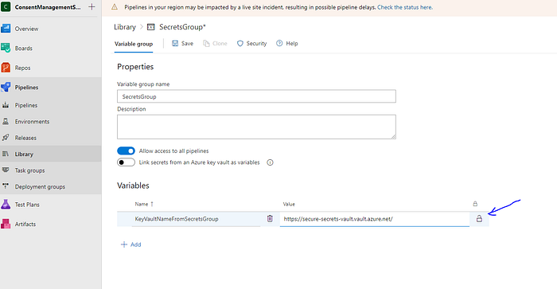Click the info icon beside Azure key vault option

point(270,162)
